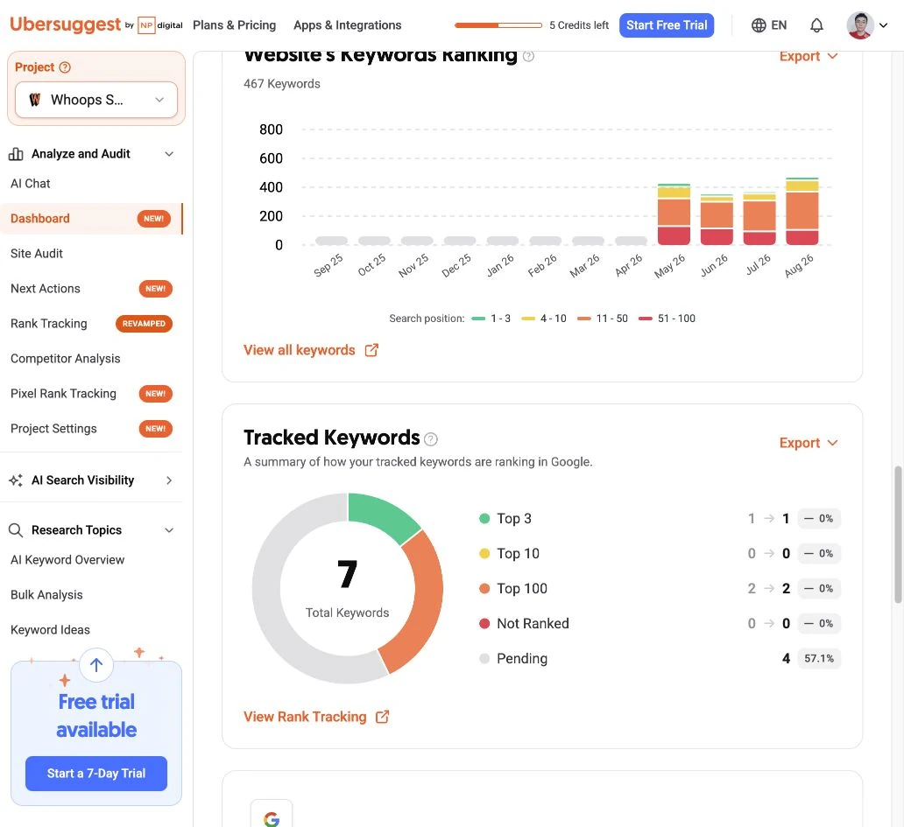This screenshot has height=827, width=904.
Task: Toggle the 4 - 10 search position legend
Action: (x=544, y=319)
